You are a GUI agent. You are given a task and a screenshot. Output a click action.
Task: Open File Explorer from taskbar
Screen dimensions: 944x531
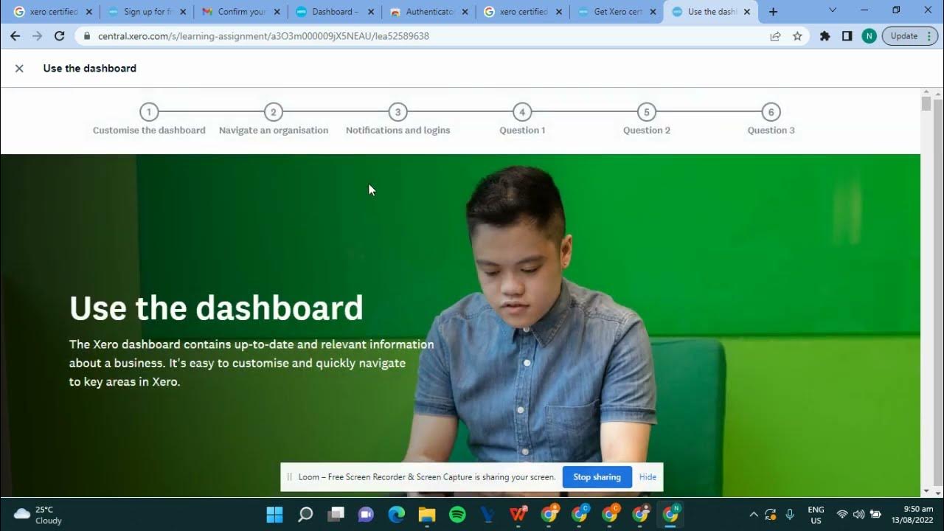(x=427, y=514)
